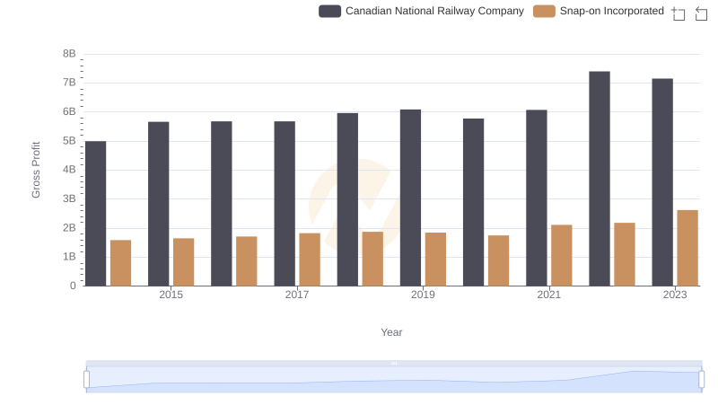Click the 3B y-axis label
The height and width of the screenshot is (414, 718).
point(70,198)
